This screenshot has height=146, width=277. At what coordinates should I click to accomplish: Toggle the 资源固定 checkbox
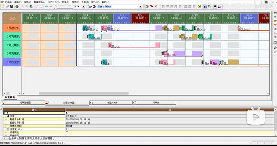[x=67, y=132]
